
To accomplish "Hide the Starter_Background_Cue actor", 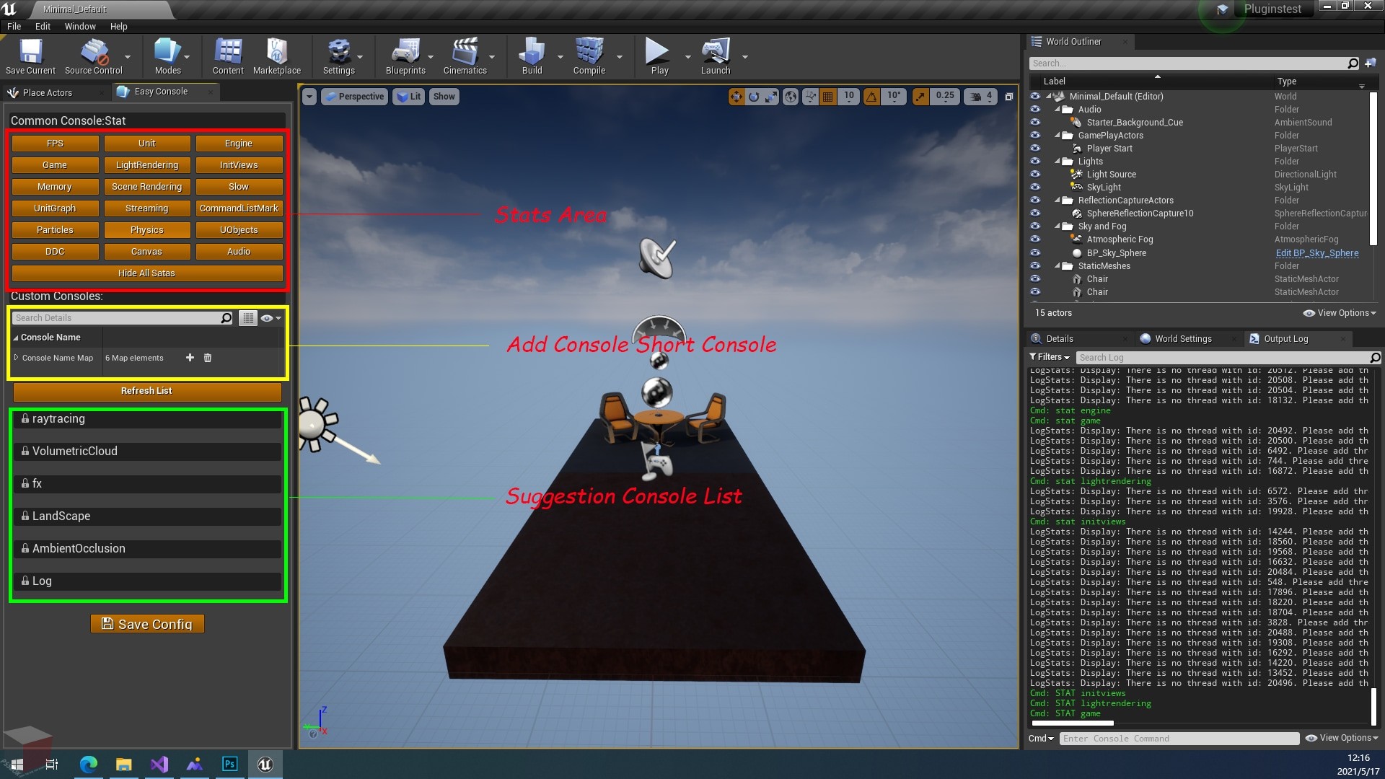I will tap(1035, 123).
